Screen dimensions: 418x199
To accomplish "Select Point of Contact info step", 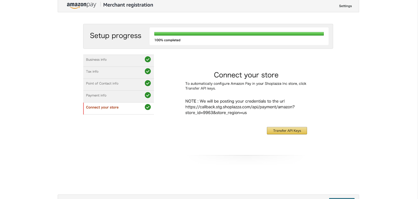I will 102,84.
